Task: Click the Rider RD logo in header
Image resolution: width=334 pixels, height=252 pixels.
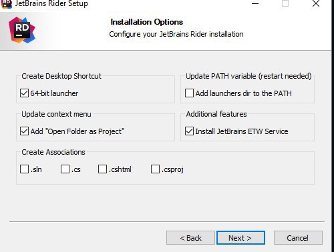Action: click(x=22, y=30)
